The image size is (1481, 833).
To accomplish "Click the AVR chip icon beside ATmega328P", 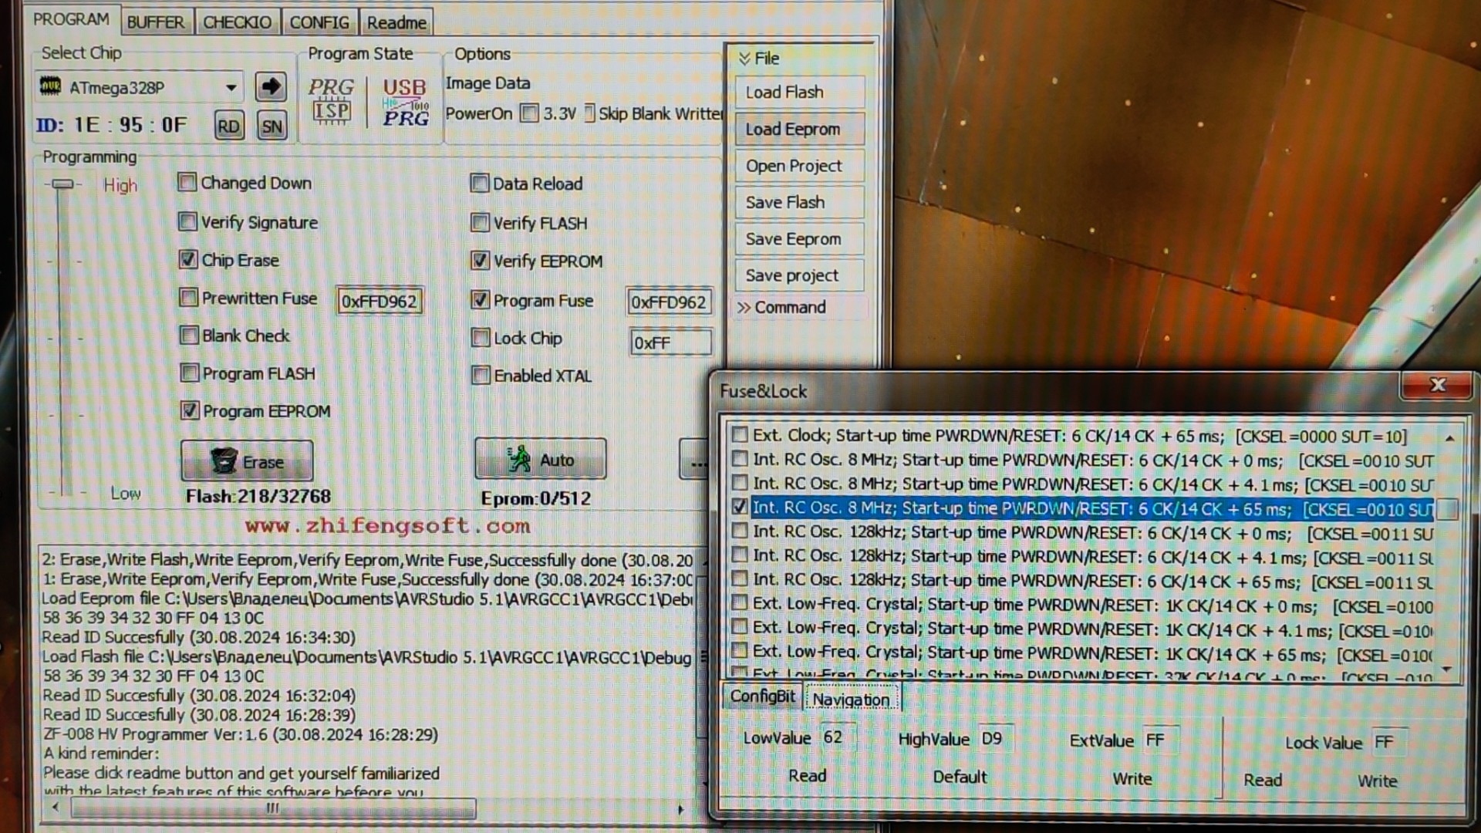I will coord(50,86).
